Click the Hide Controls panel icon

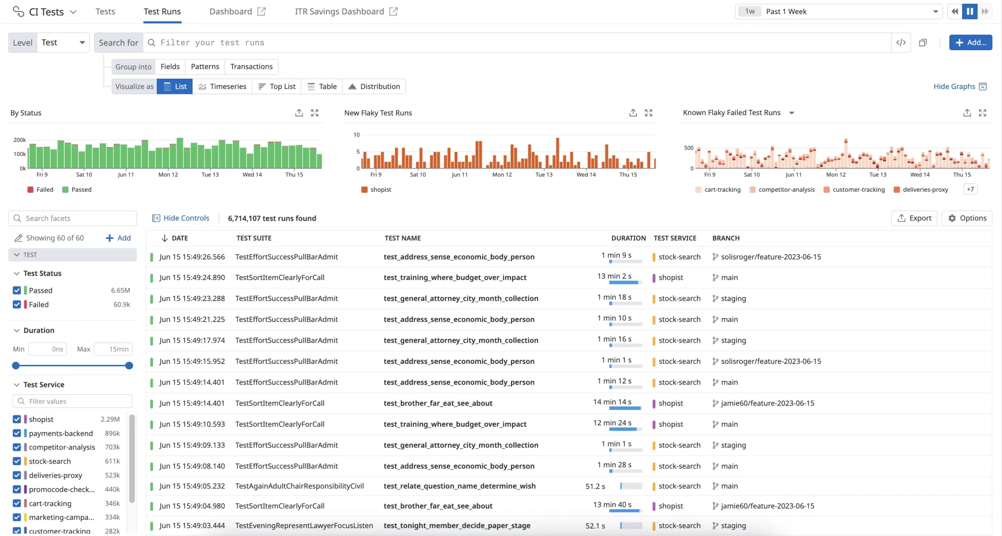(156, 218)
